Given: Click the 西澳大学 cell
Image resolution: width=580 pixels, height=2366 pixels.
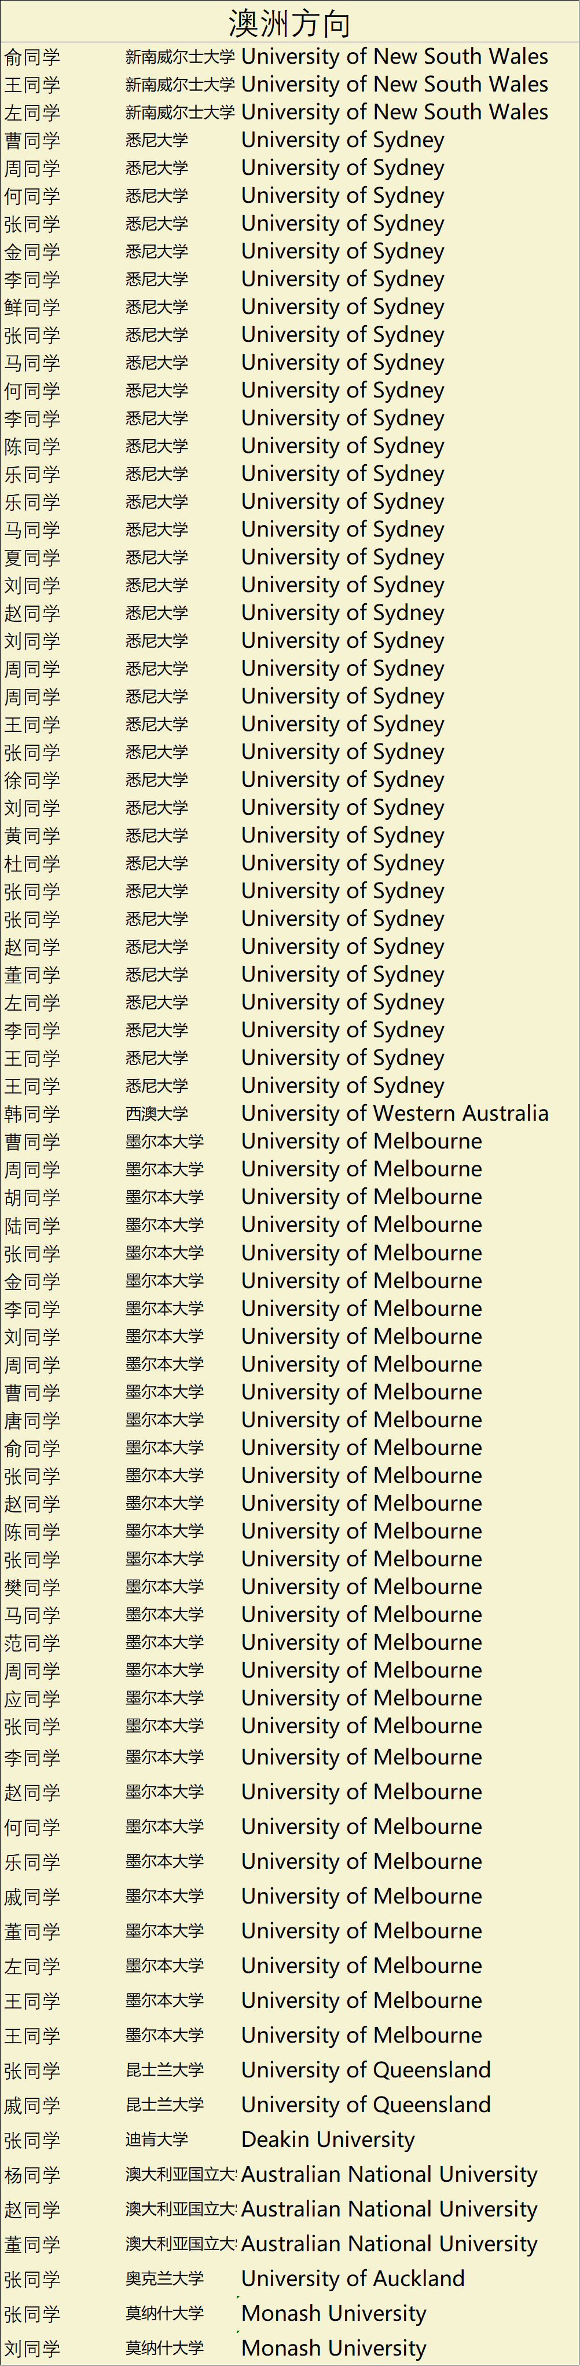Looking at the screenshot, I should point(157,1114).
